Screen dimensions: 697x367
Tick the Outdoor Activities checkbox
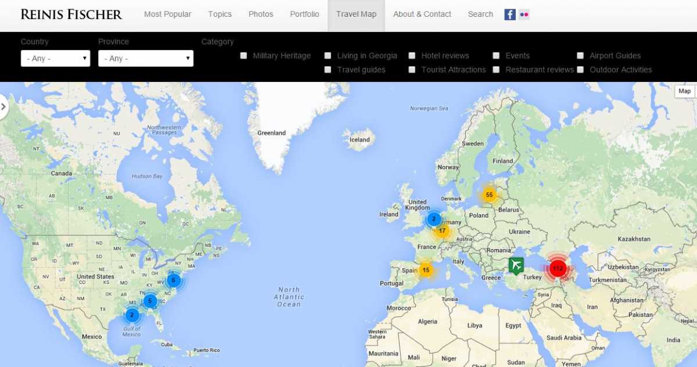(580, 70)
